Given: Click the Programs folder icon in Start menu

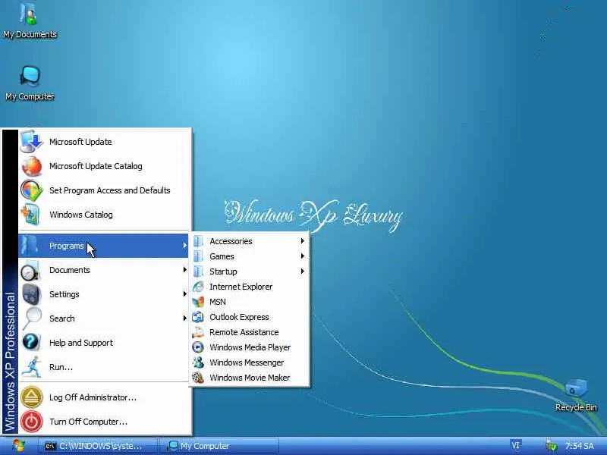Looking at the screenshot, I should click(x=30, y=245).
